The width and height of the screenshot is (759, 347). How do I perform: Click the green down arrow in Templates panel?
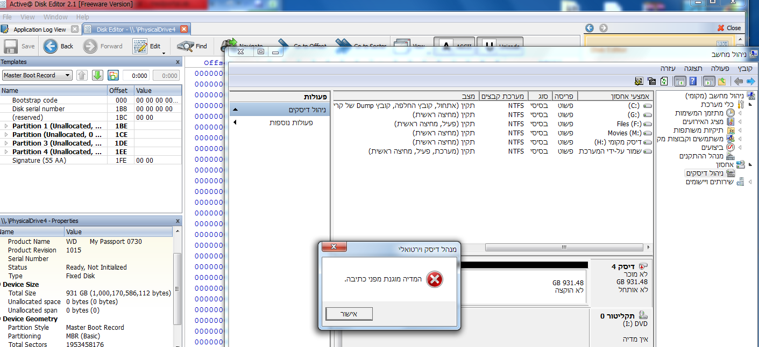[x=97, y=75]
